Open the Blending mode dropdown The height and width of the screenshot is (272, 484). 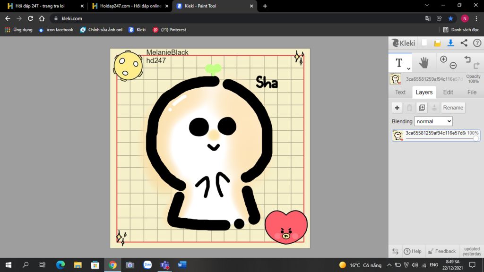coord(433,121)
